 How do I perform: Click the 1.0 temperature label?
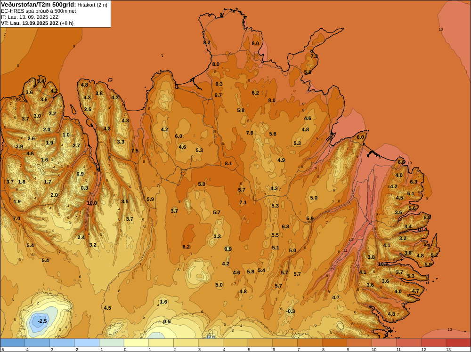66,135
